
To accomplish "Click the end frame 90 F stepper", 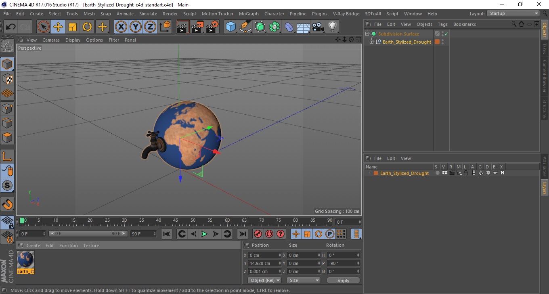I will [155, 233].
